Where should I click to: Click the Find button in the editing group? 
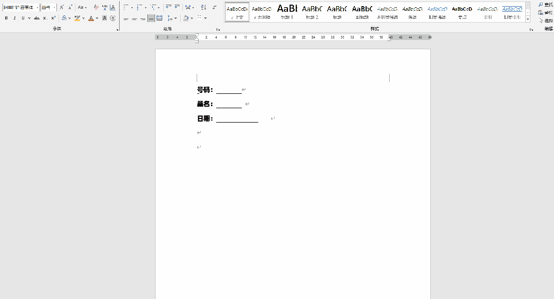coord(545,5)
